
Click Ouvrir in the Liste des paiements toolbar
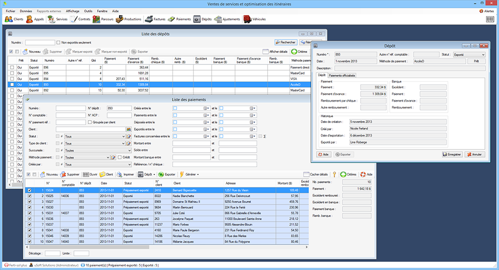(90, 174)
